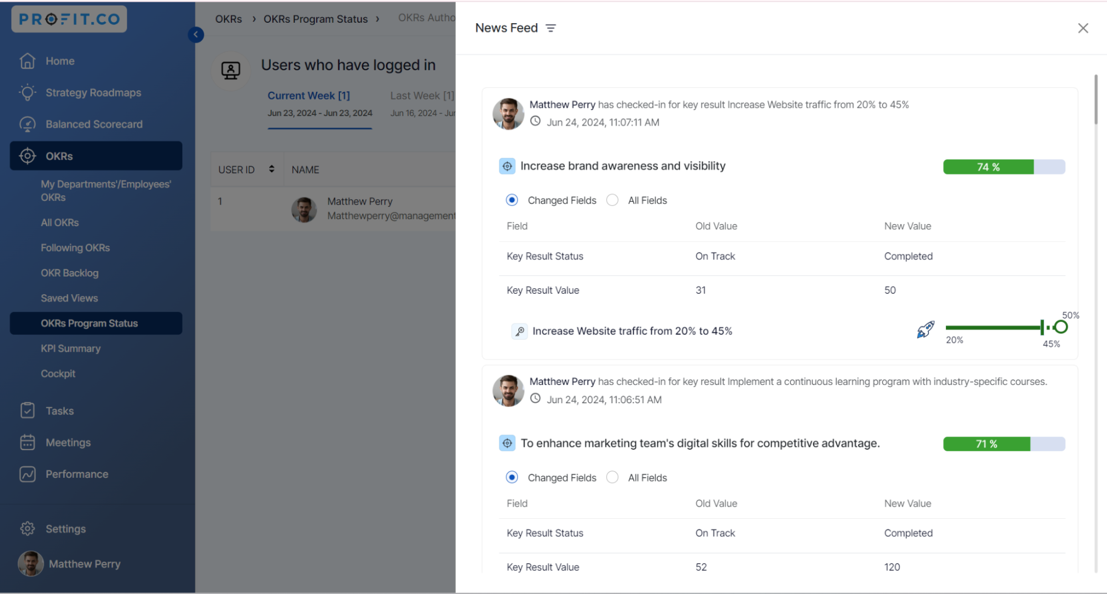Click the Performance chart icon
Viewport: 1107px width, 594px height.
(x=27, y=474)
